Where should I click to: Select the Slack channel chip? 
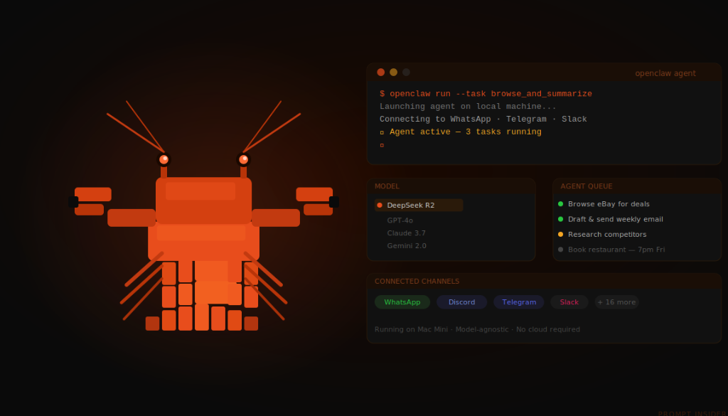click(569, 302)
